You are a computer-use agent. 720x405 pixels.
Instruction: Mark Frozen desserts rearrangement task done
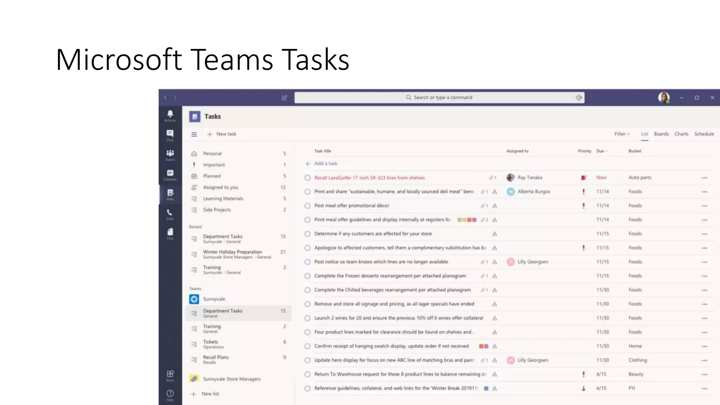tap(307, 276)
